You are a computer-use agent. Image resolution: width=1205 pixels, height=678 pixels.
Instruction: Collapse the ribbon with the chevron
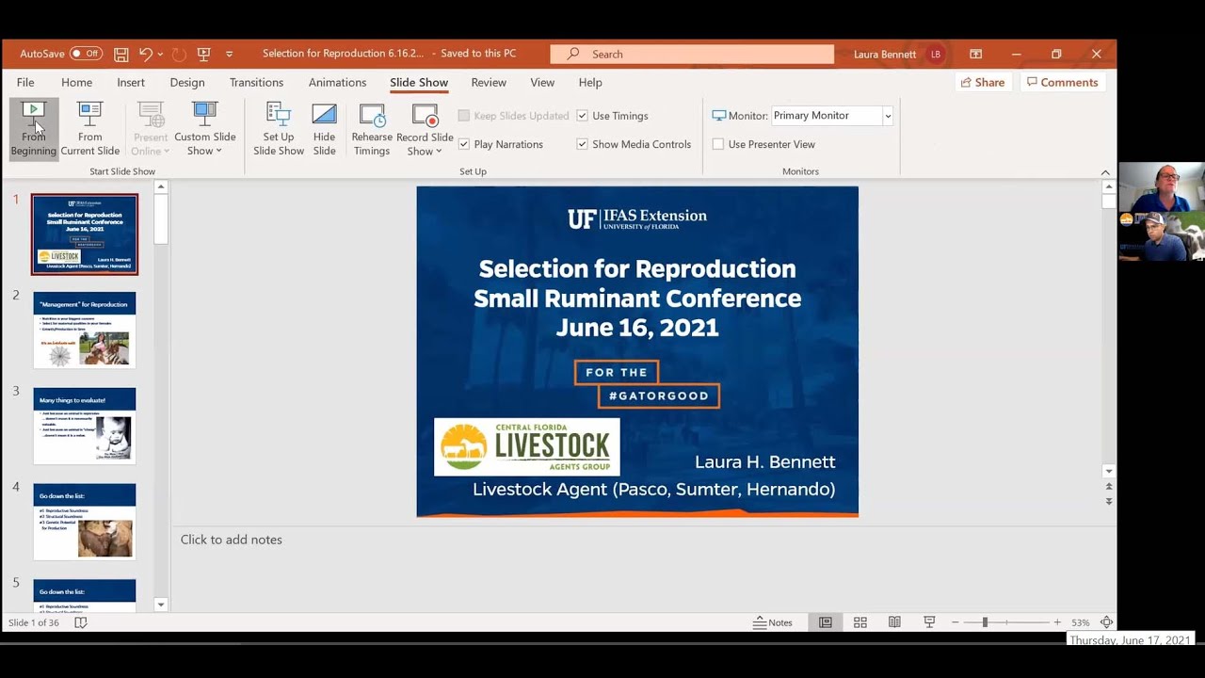(x=1105, y=172)
